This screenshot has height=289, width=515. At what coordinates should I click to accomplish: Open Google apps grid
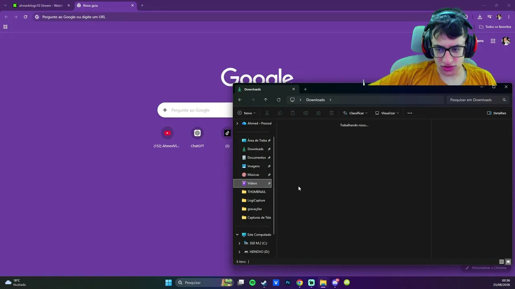pyautogui.click(x=493, y=41)
